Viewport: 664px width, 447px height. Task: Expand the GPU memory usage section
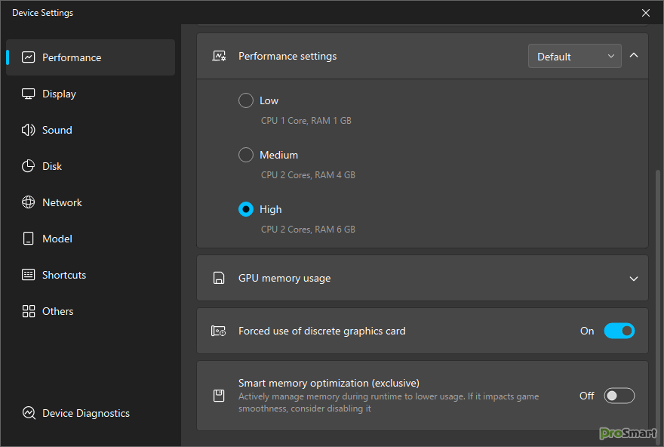(634, 279)
